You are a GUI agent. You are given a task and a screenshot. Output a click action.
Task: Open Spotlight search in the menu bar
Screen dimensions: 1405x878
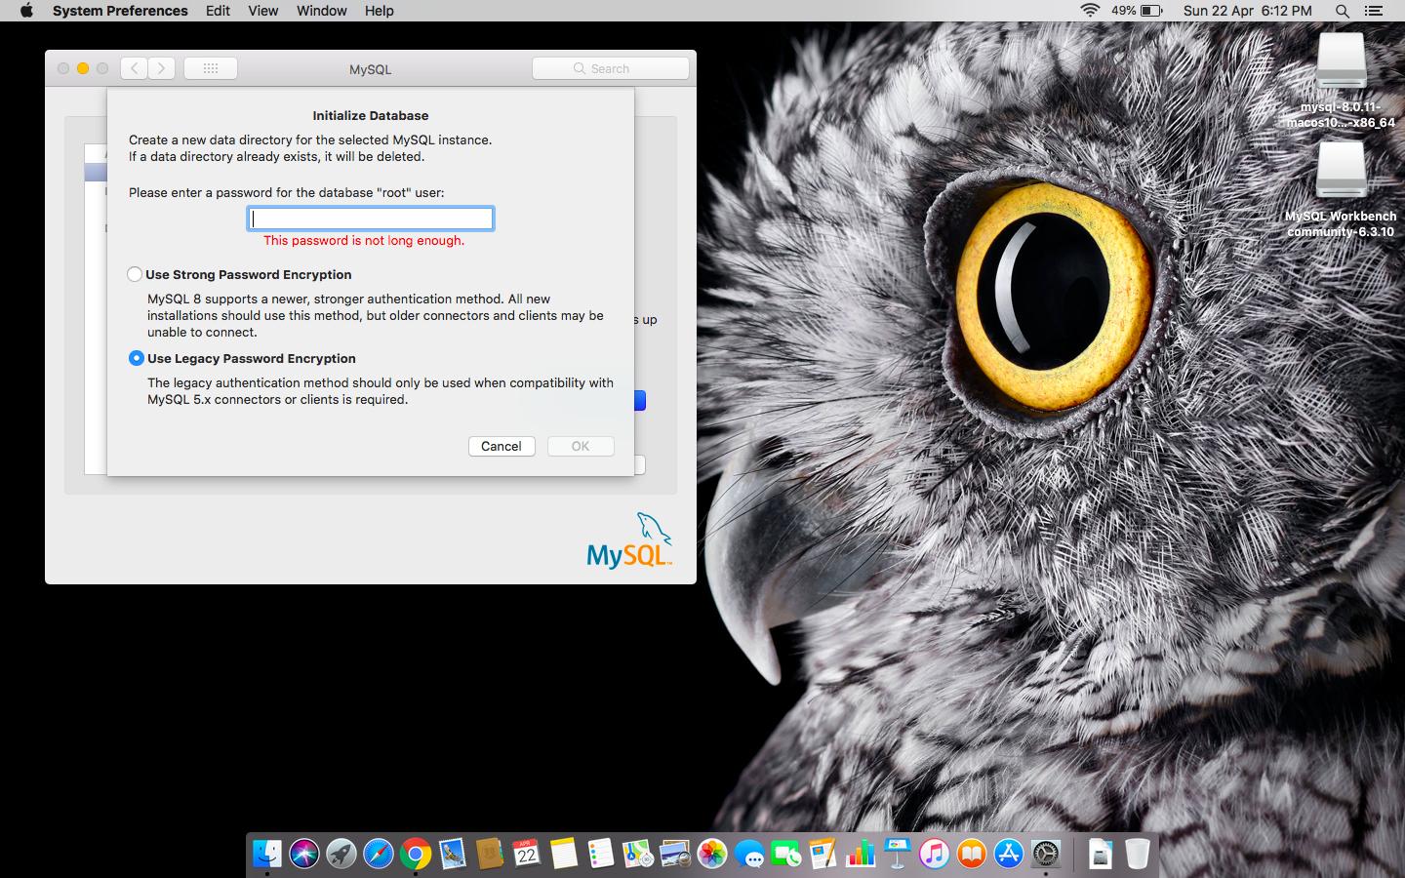click(1343, 11)
